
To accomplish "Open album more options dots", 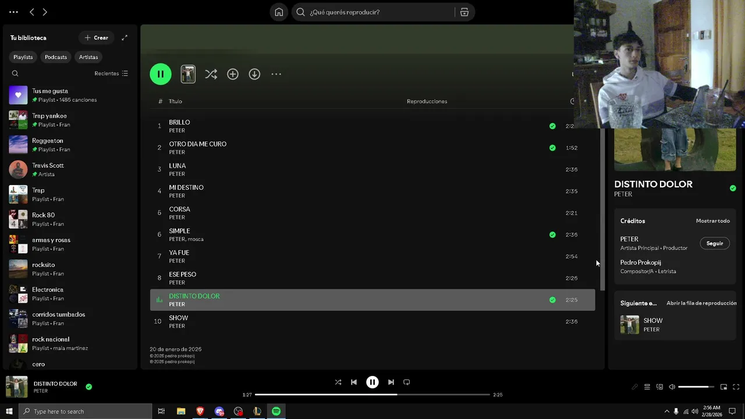I will [276, 74].
